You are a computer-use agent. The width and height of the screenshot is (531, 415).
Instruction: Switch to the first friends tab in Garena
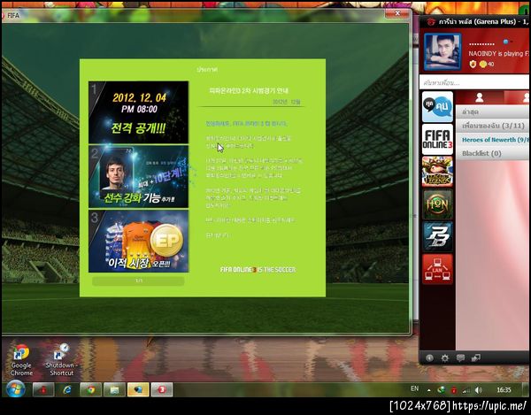(x=479, y=97)
